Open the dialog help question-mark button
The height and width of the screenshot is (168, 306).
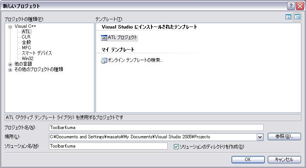[291, 6]
